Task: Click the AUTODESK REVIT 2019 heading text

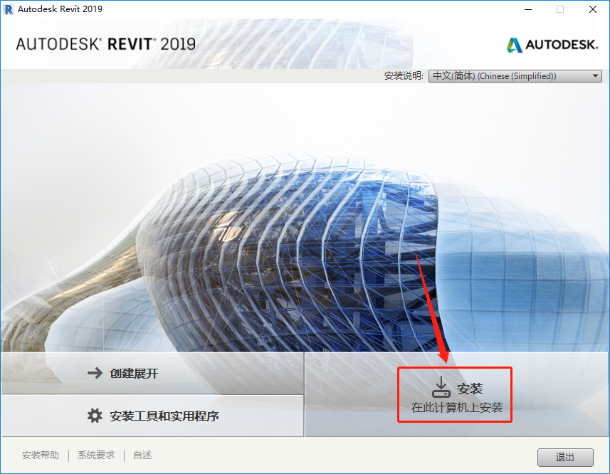Action: (x=106, y=44)
